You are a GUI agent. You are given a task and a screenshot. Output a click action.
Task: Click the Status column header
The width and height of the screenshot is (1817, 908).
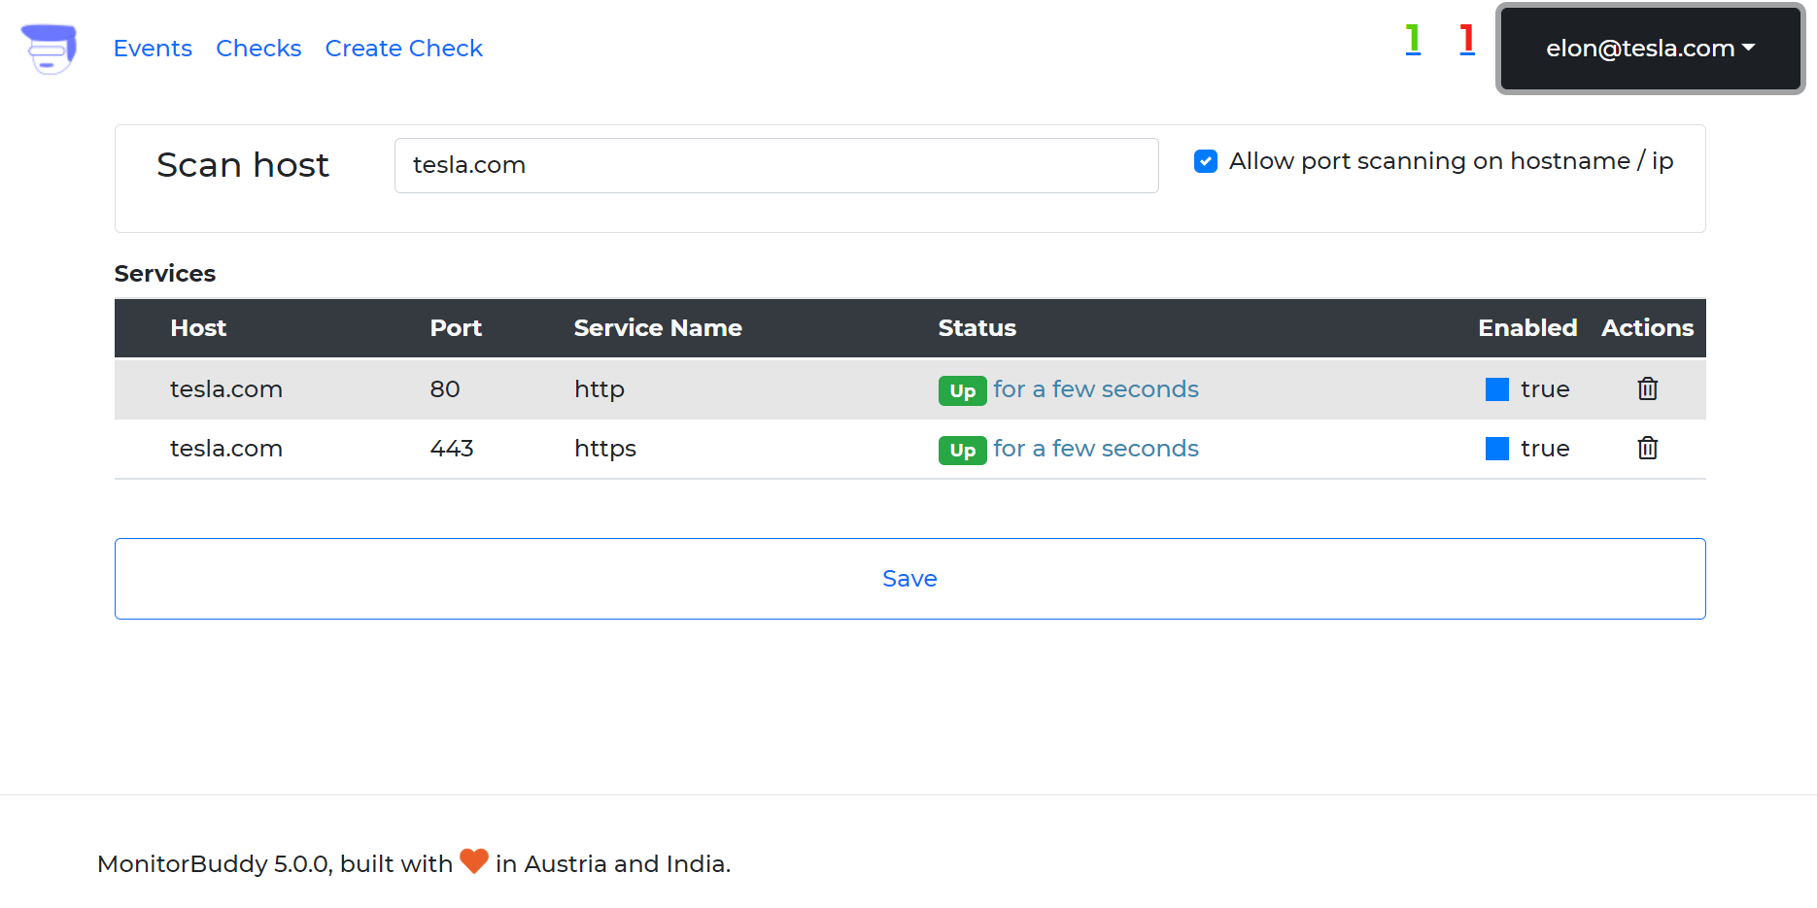[977, 328]
